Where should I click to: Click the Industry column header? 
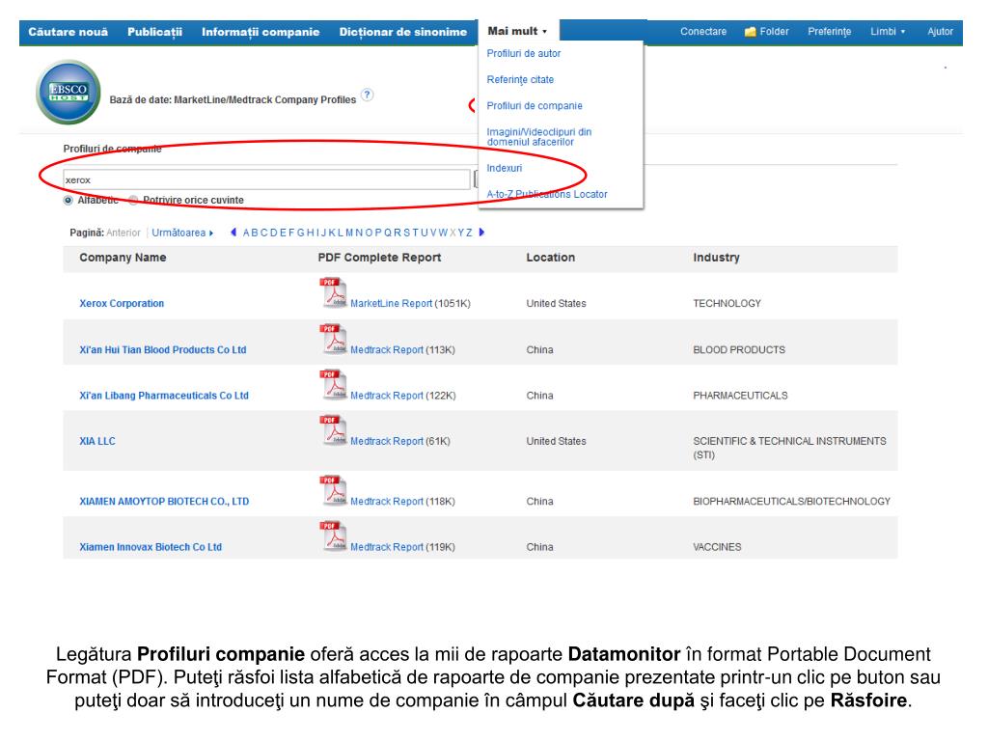point(717,258)
